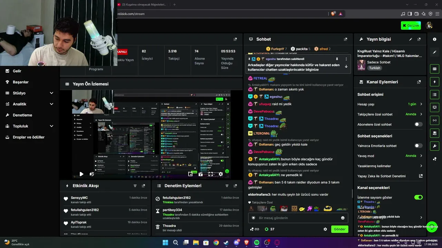Pop out the Kanal Eylemleri panel

coord(419,82)
